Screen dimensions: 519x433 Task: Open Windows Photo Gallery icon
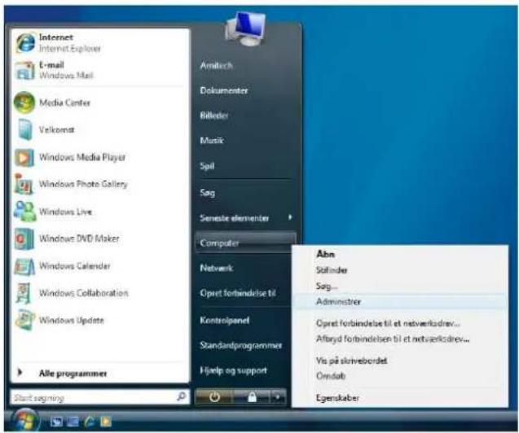[24, 184]
